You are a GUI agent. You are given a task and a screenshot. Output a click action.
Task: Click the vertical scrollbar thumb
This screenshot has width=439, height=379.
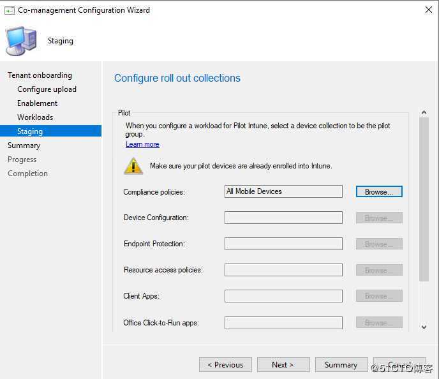[424, 199]
